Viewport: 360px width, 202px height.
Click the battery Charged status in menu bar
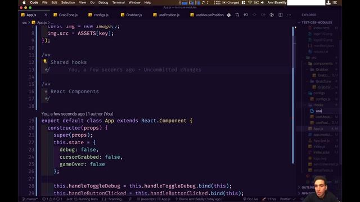[231, 2]
